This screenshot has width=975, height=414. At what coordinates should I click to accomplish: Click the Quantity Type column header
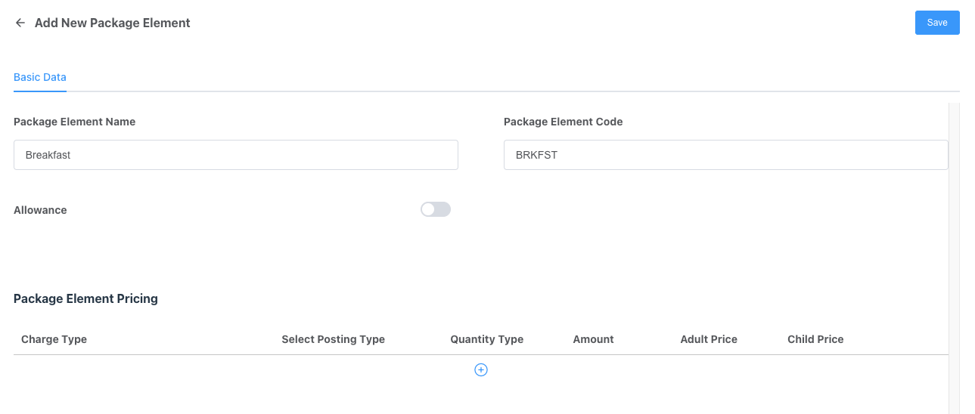pyautogui.click(x=486, y=339)
